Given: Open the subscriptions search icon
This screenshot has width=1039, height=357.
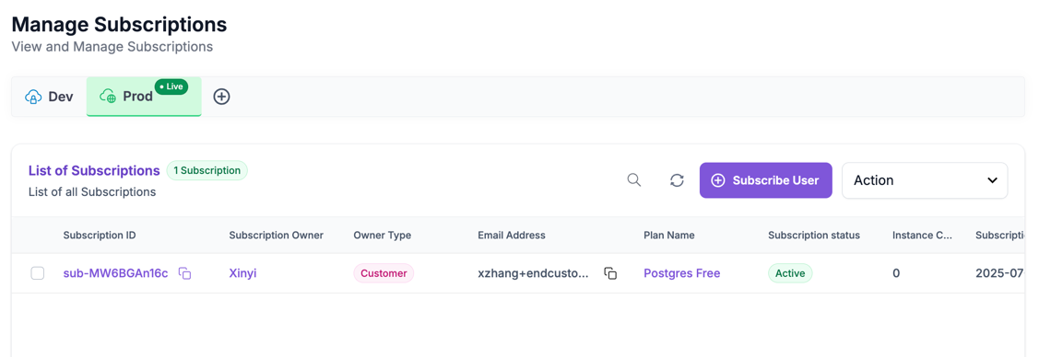Looking at the screenshot, I should 634,180.
